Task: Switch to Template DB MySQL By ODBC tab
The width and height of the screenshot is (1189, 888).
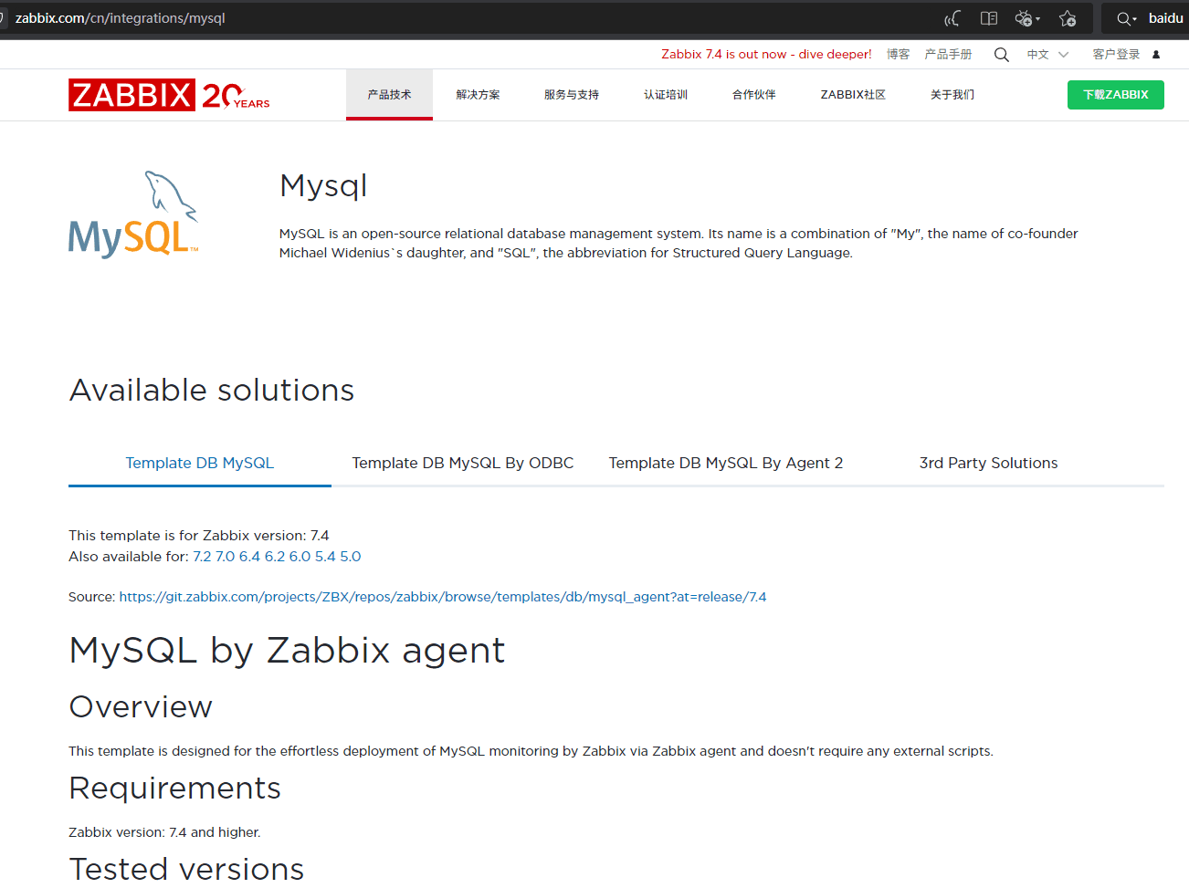Action: pyautogui.click(x=463, y=463)
